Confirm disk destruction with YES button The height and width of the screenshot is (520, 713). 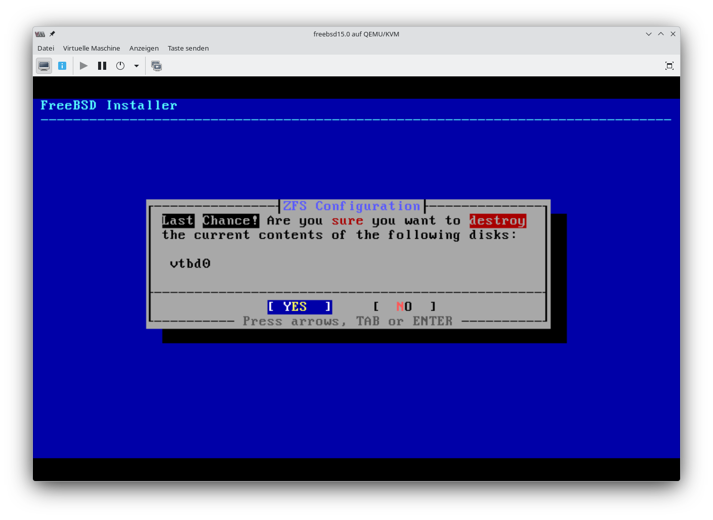[299, 307]
